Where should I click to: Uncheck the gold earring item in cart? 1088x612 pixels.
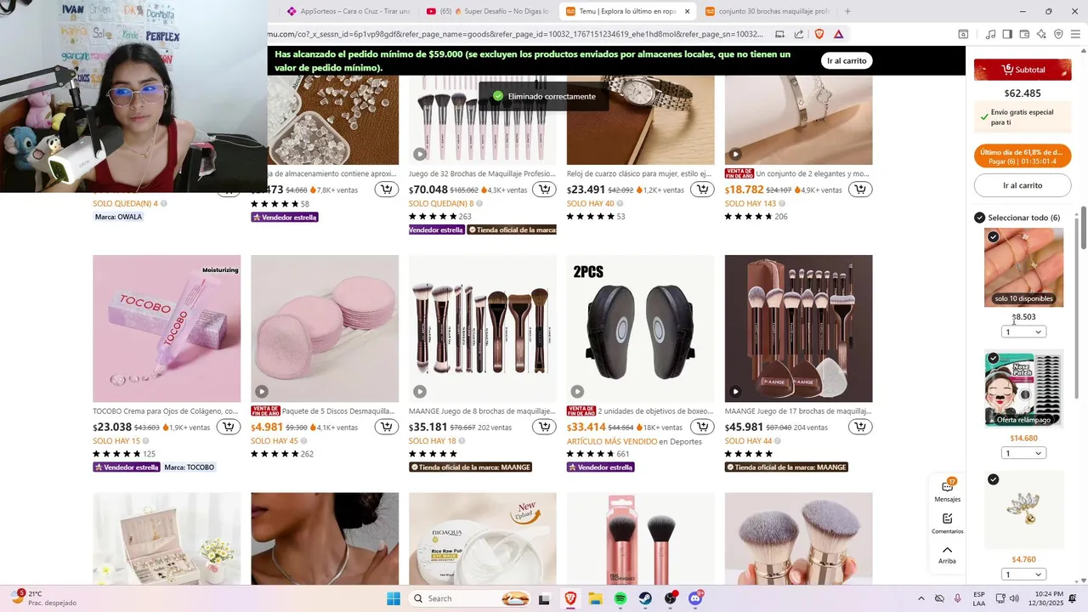pos(993,479)
